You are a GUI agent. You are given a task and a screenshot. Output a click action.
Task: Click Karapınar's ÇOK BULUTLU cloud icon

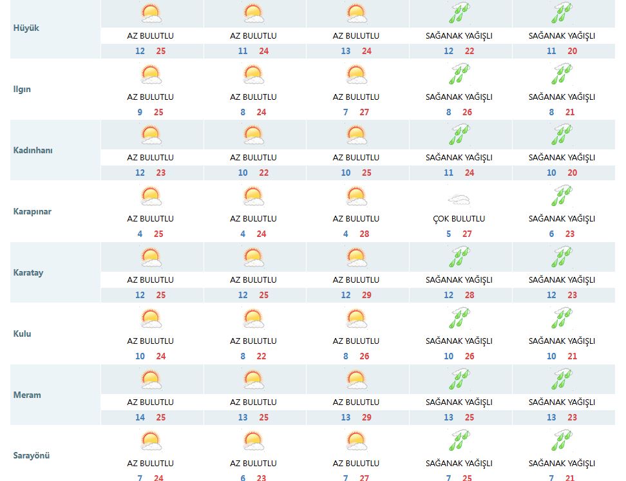point(459,198)
